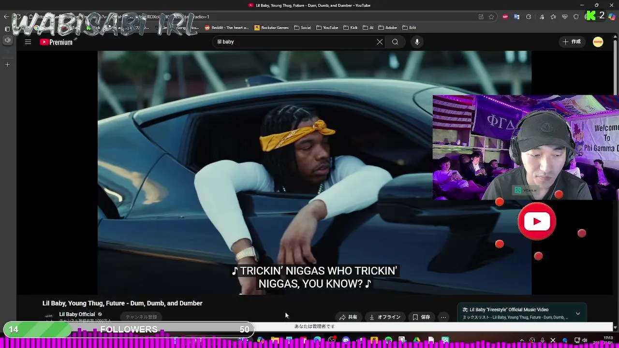Open the YouTube create (作成) button

point(572,42)
